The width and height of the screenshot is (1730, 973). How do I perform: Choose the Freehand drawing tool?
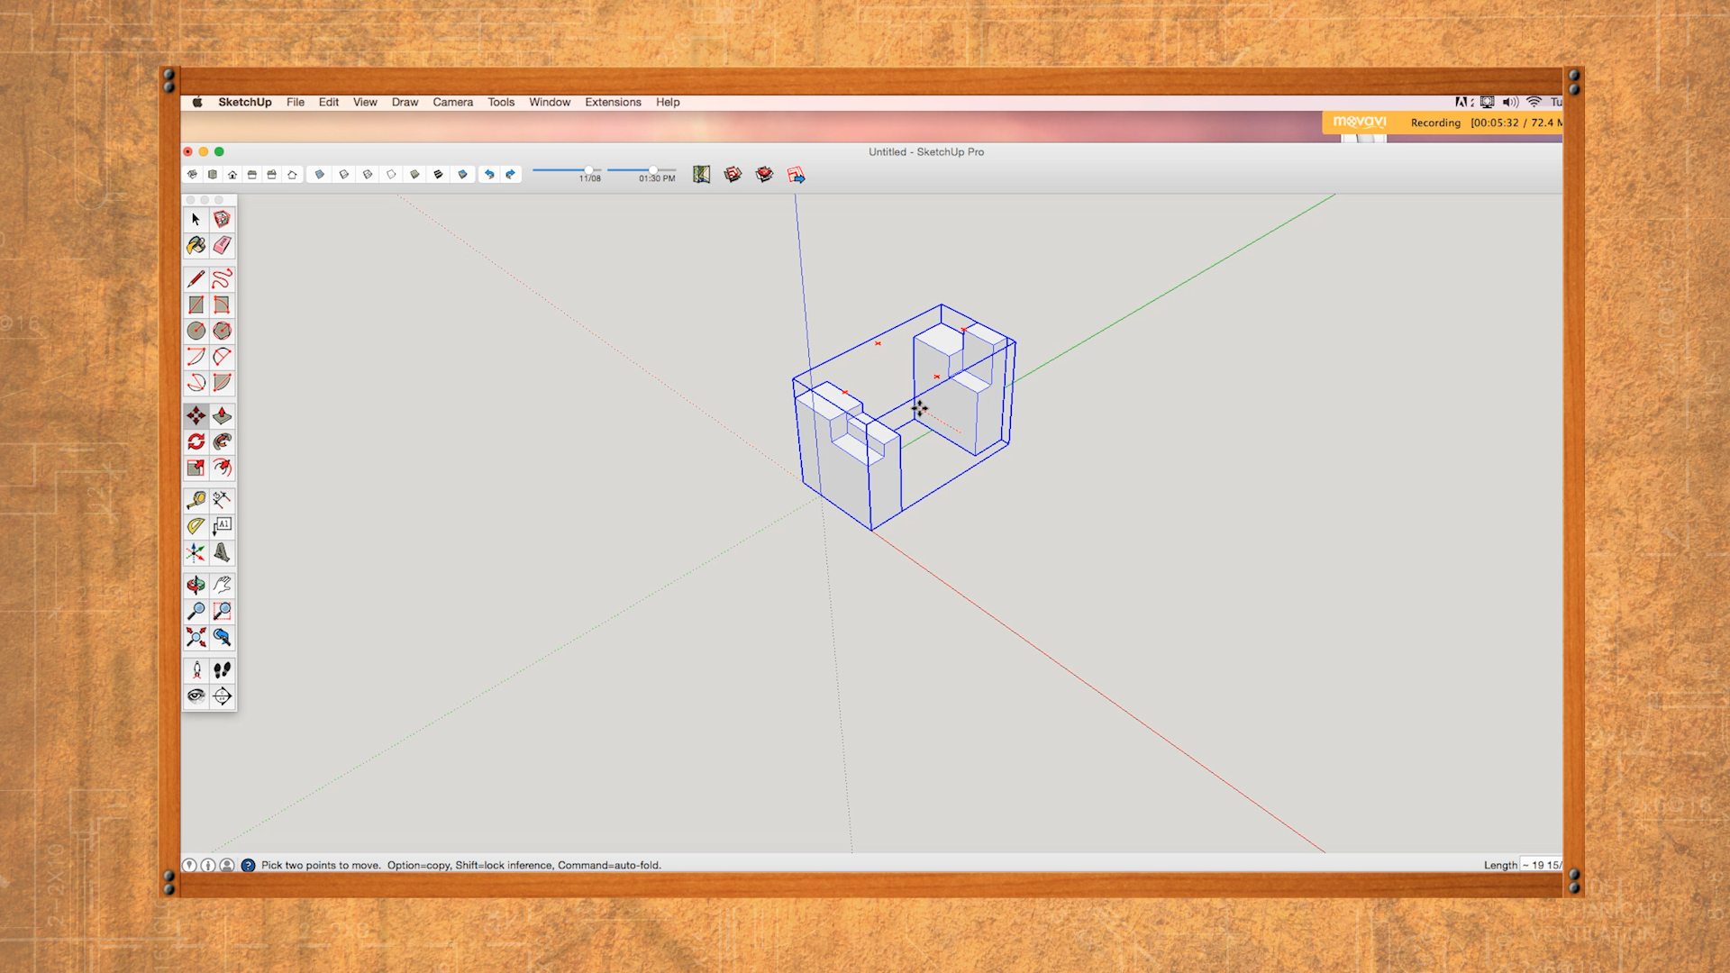pyautogui.click(x=222, y=278)
